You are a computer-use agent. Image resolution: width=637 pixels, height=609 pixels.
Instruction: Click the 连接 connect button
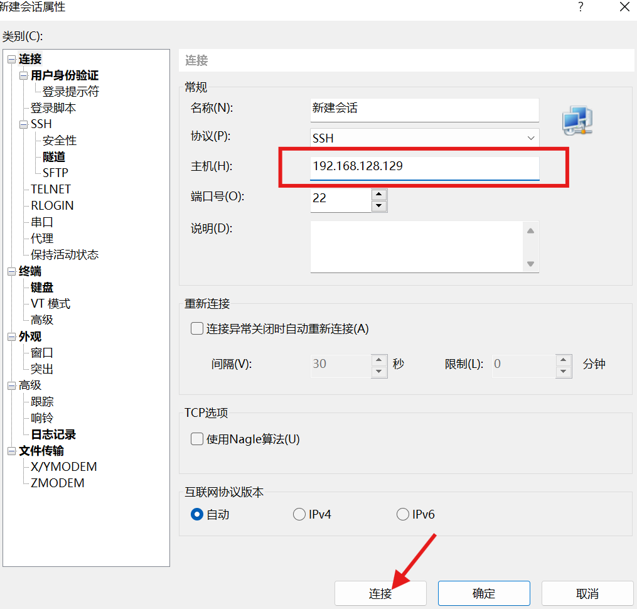pyautogui.click(x=380, y=593)
